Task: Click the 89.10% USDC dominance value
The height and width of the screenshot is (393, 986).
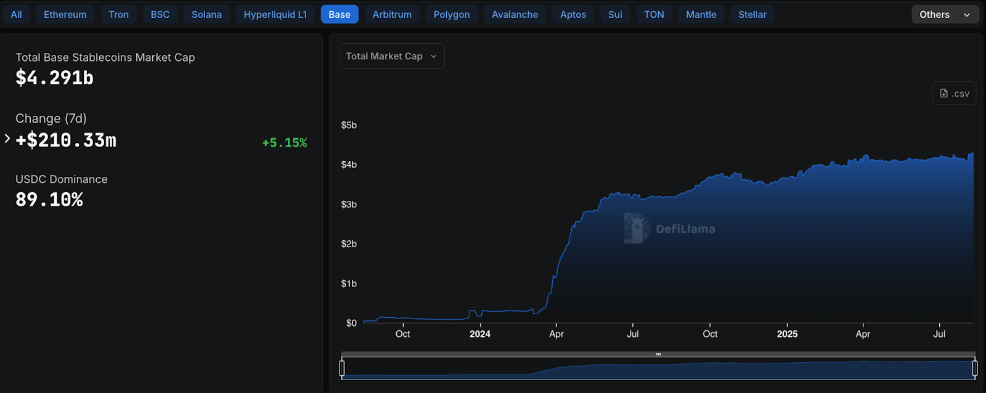Action: (49, 200)
